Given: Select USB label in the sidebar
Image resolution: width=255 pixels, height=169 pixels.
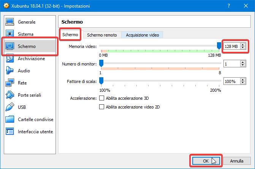Looking at the screenshot, I should point(22,107).
